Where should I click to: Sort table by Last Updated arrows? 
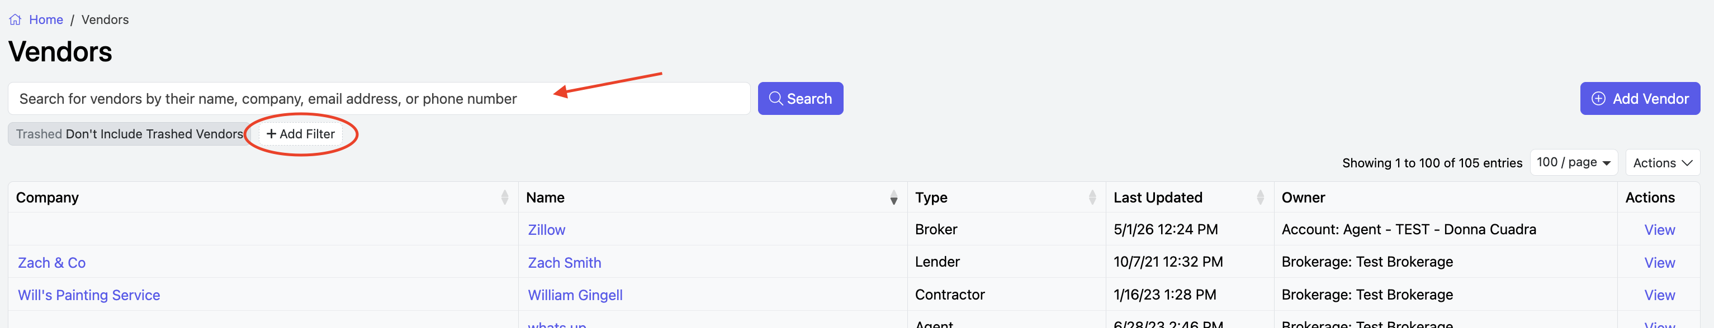coord(1260,197)
